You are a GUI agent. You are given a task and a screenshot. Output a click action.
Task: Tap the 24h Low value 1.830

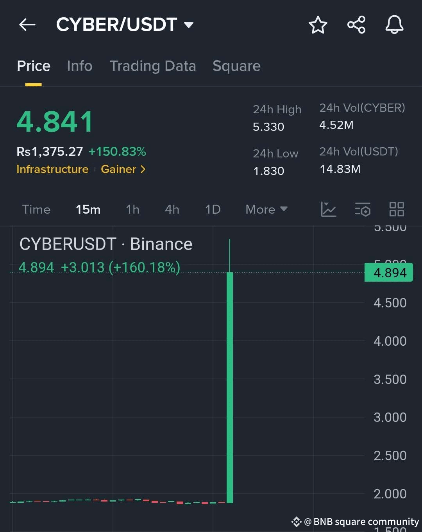click(x=269, y=171)
